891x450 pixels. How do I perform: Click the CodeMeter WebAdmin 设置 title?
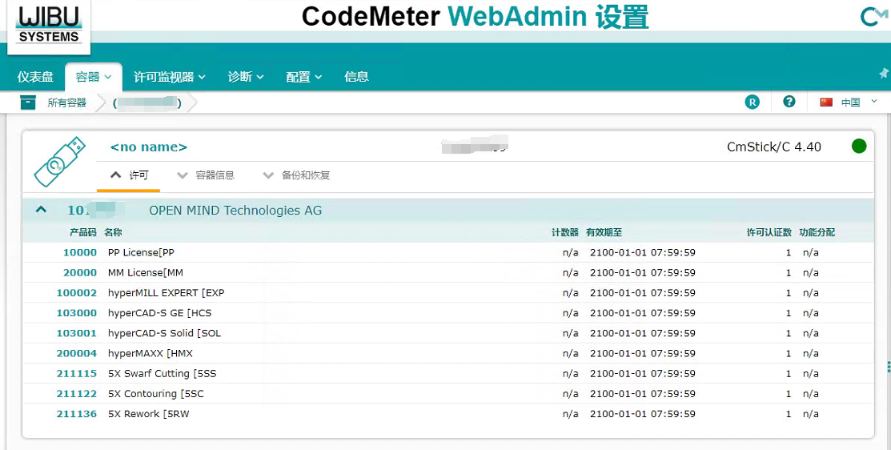pos(475,16)
